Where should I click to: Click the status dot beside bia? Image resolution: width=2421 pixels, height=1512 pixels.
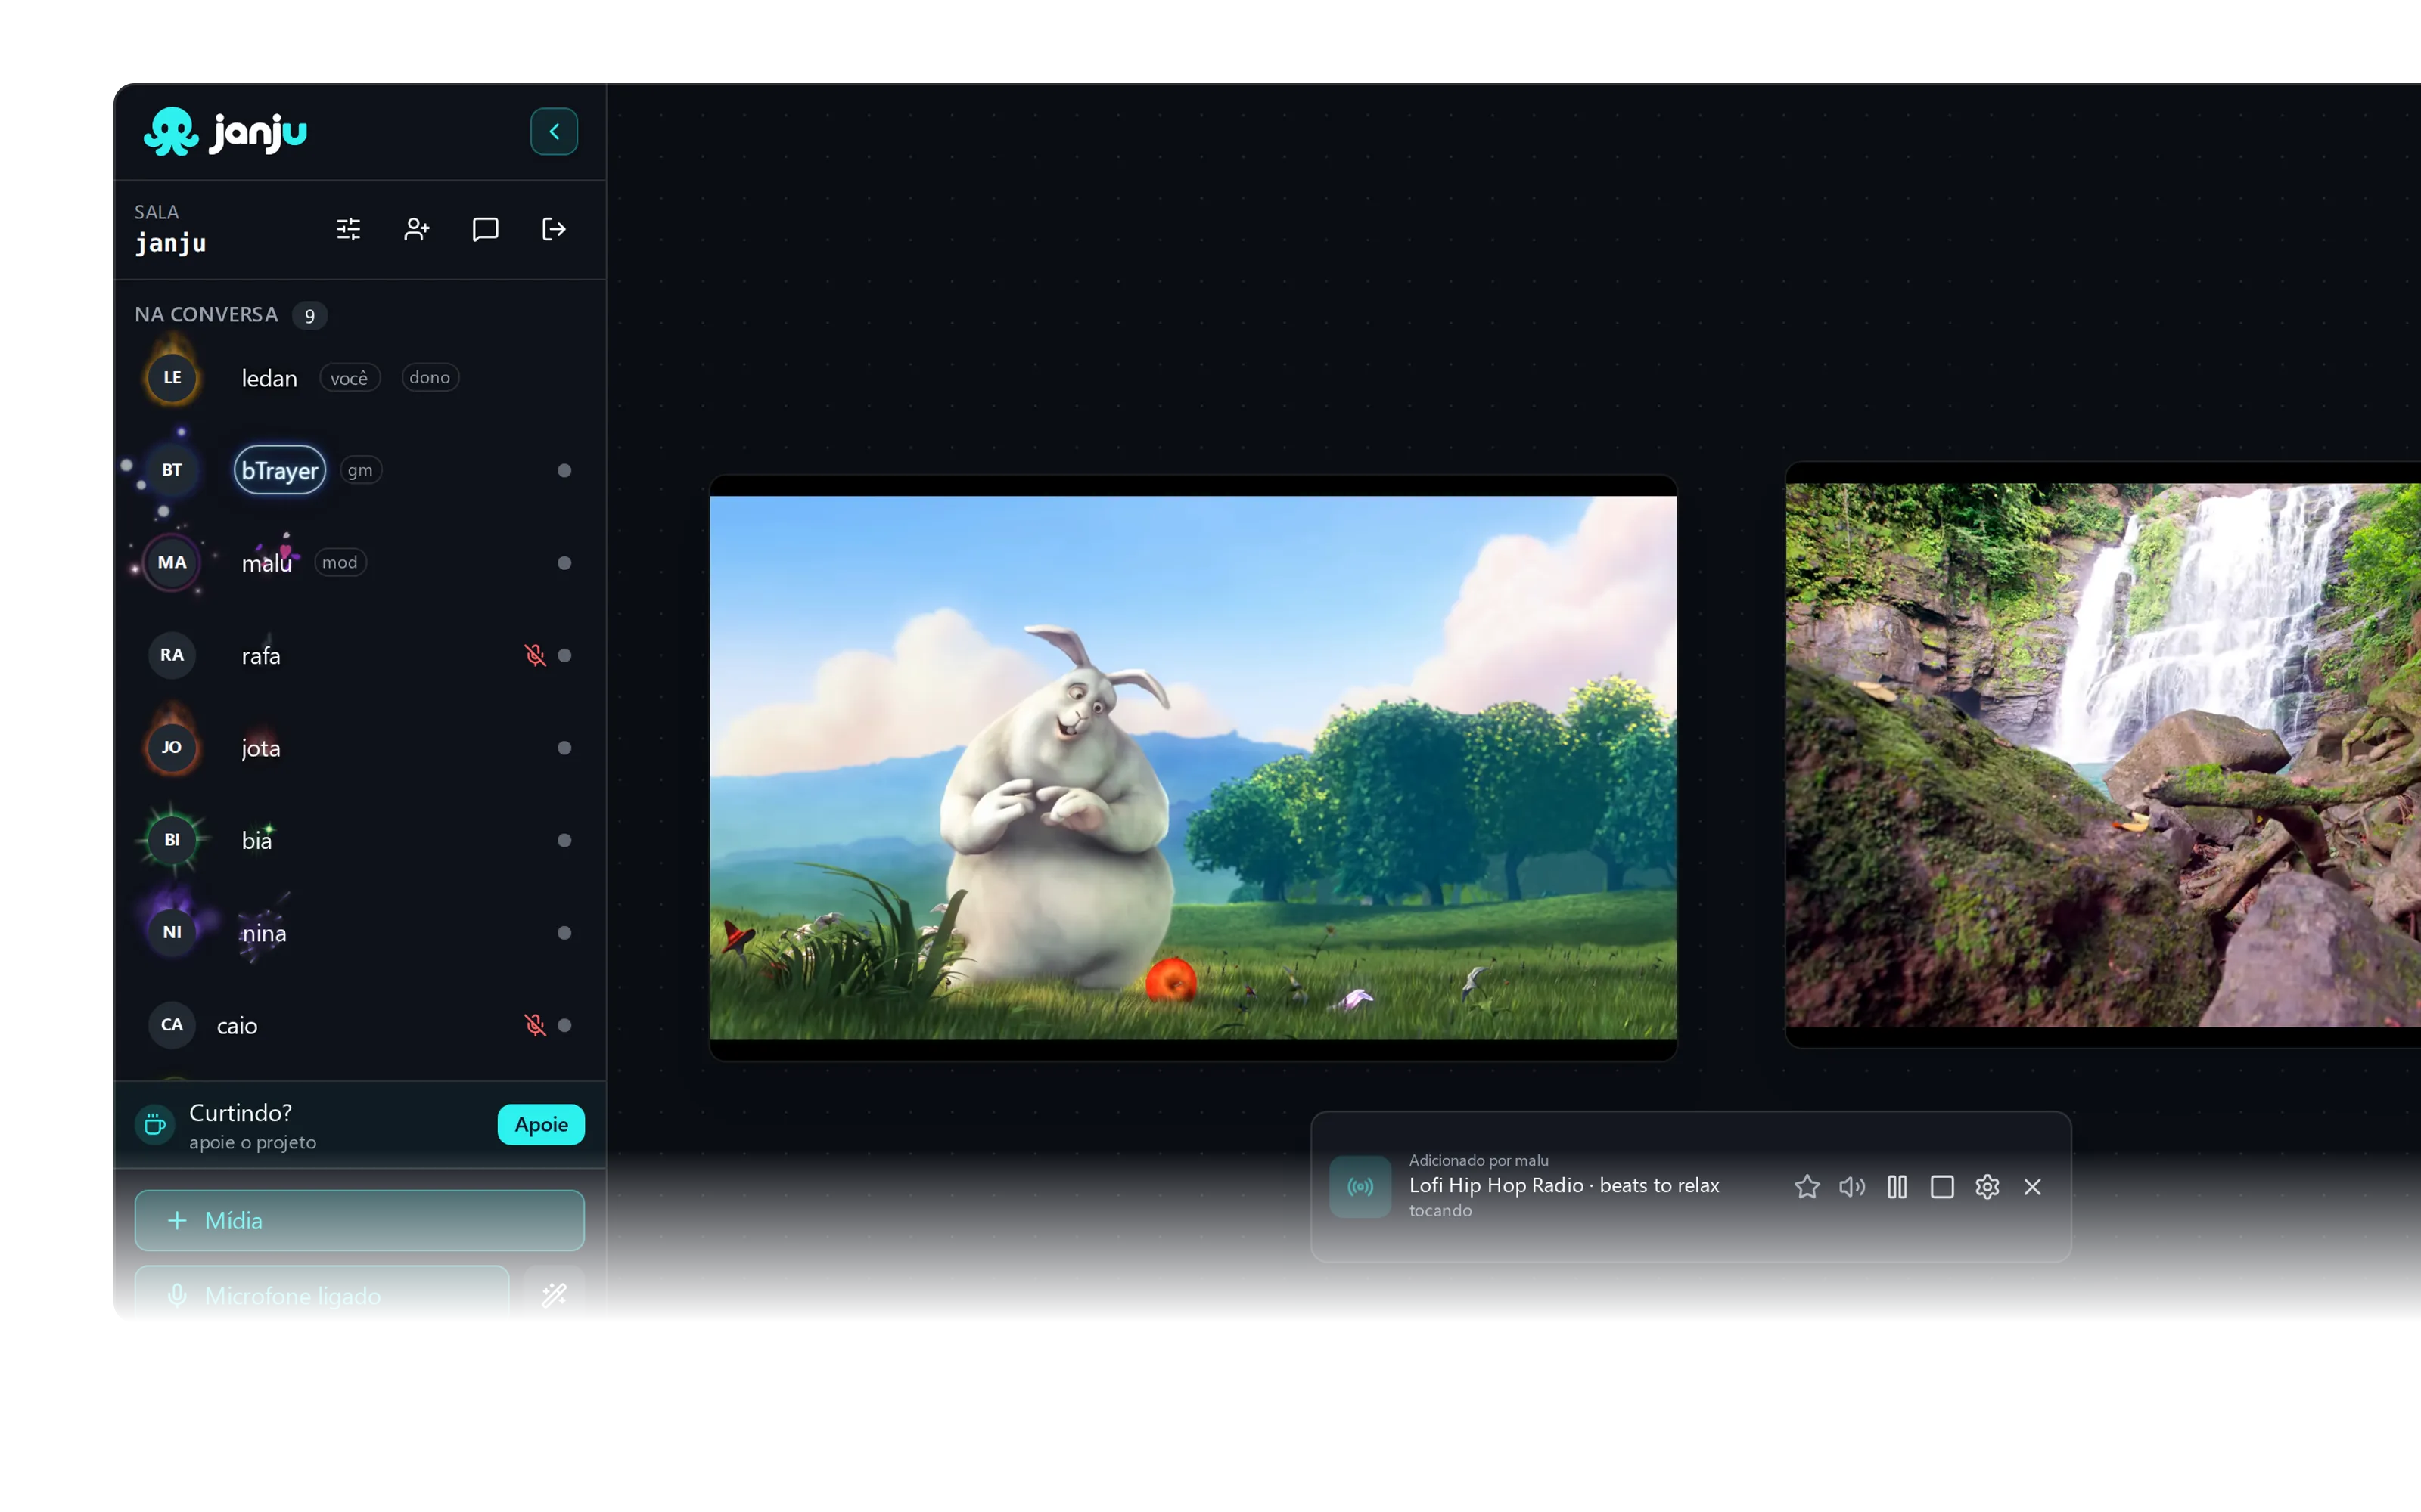click(x=564, y=840)
